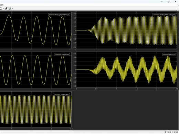179x134 pixels.
Task: Close the scope window
Action: tap(176, 2)
